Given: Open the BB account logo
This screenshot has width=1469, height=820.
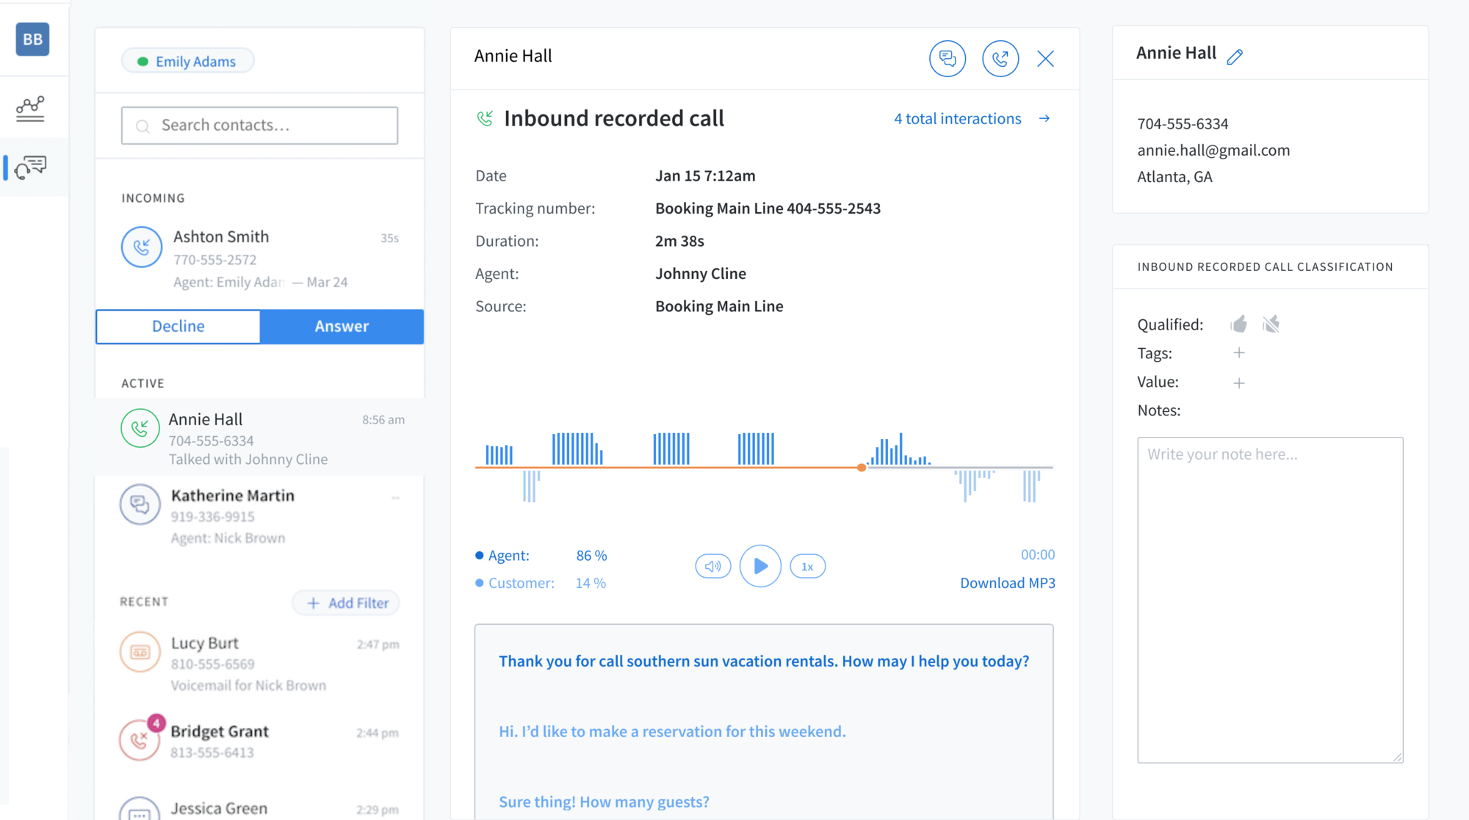Looking at the screenshot, I should (32, 39).
